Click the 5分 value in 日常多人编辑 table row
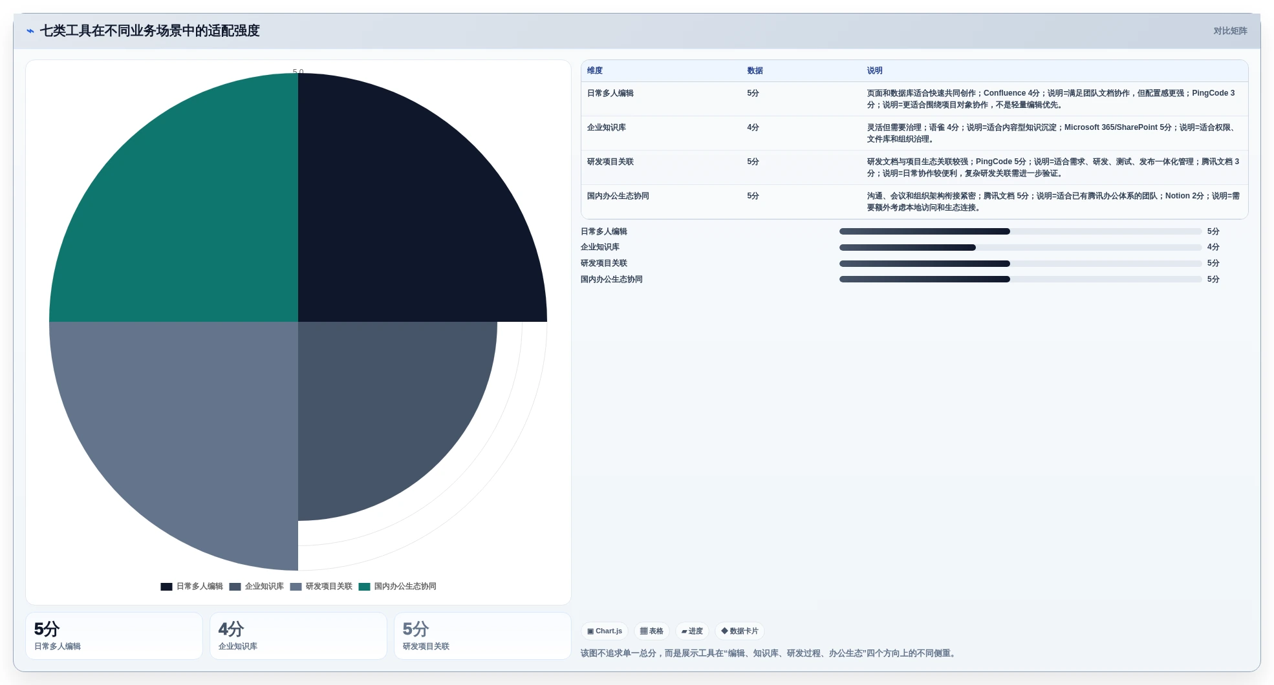Image resolution: width=1274 pixels, height=685 pixels. [753, 93]
